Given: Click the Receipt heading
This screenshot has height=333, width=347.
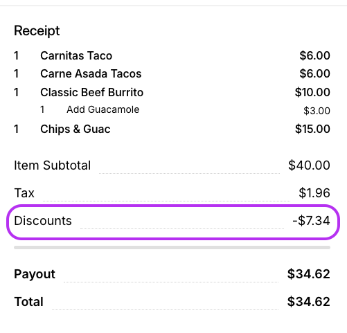Looking at the screenshot, I should 37,30.
